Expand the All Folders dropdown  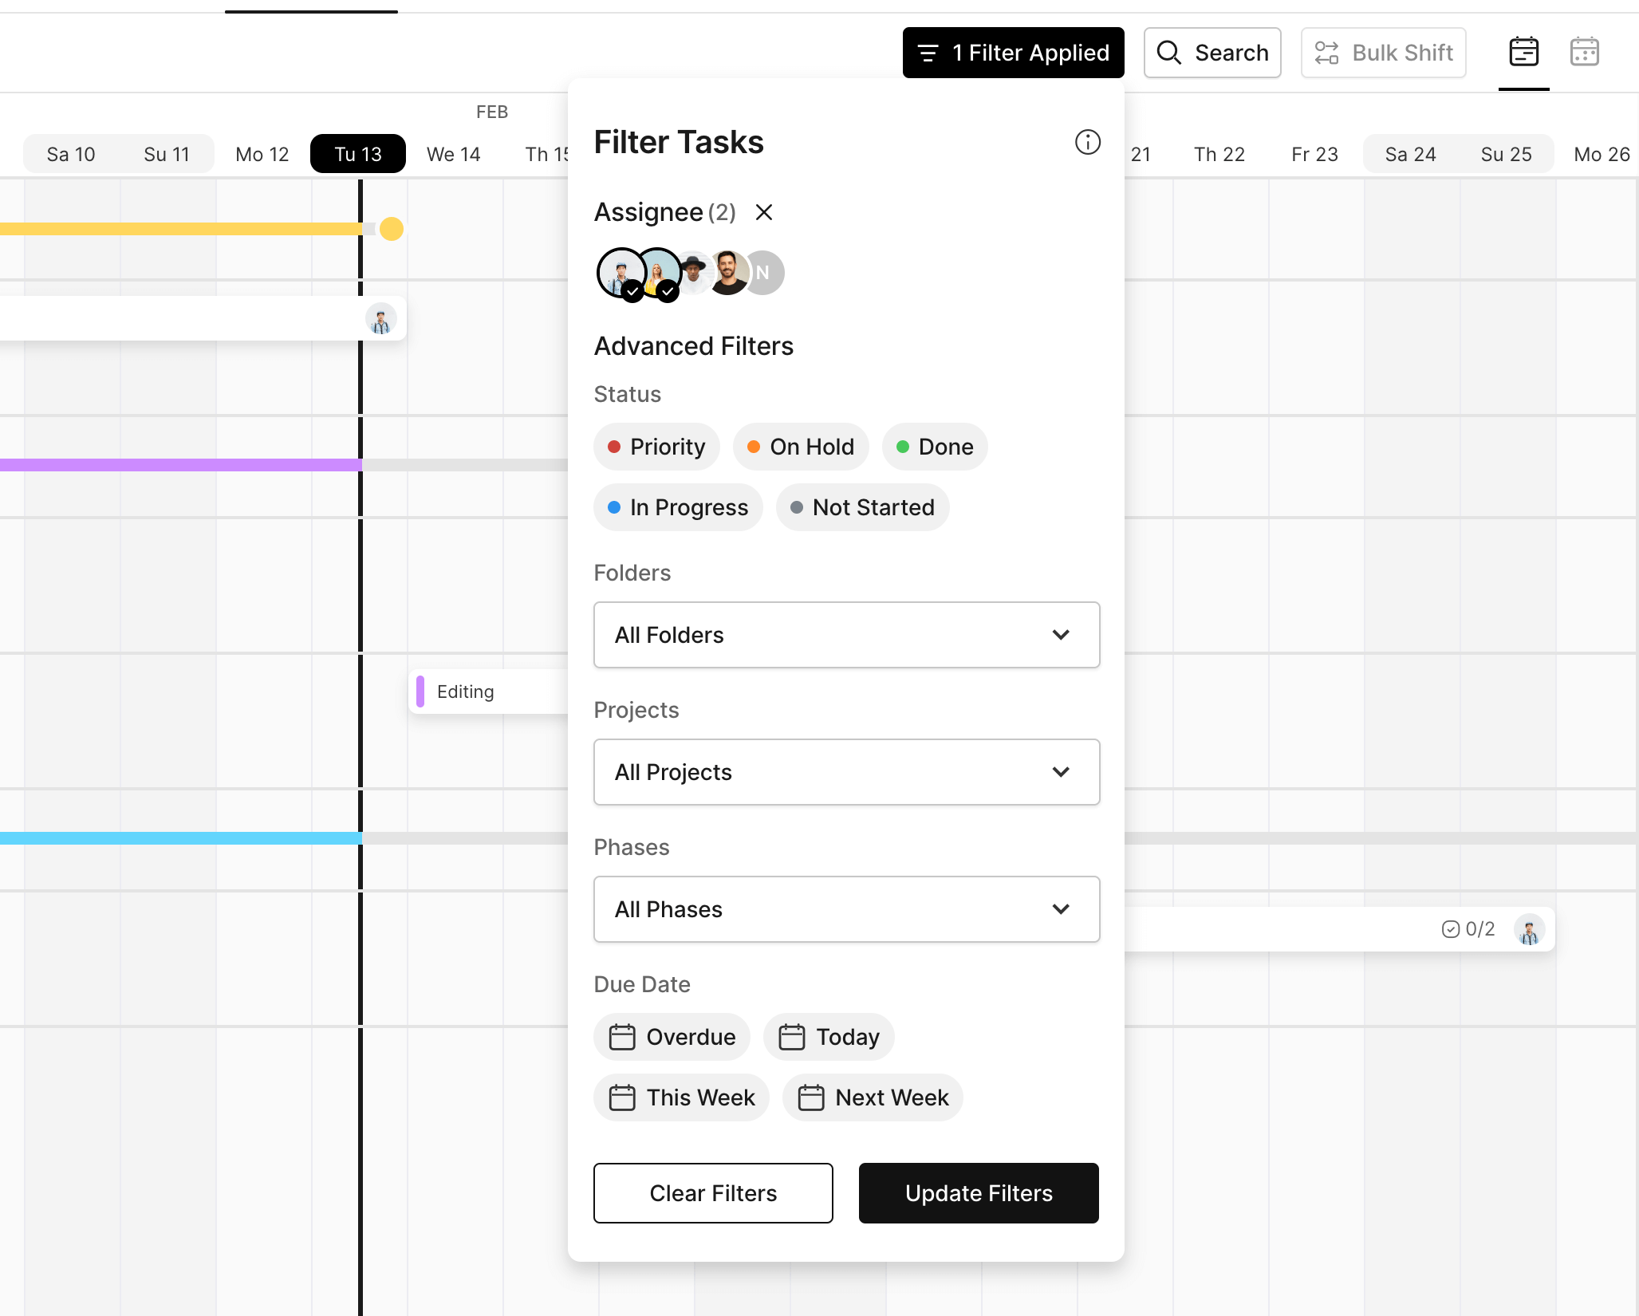point(846,635)
